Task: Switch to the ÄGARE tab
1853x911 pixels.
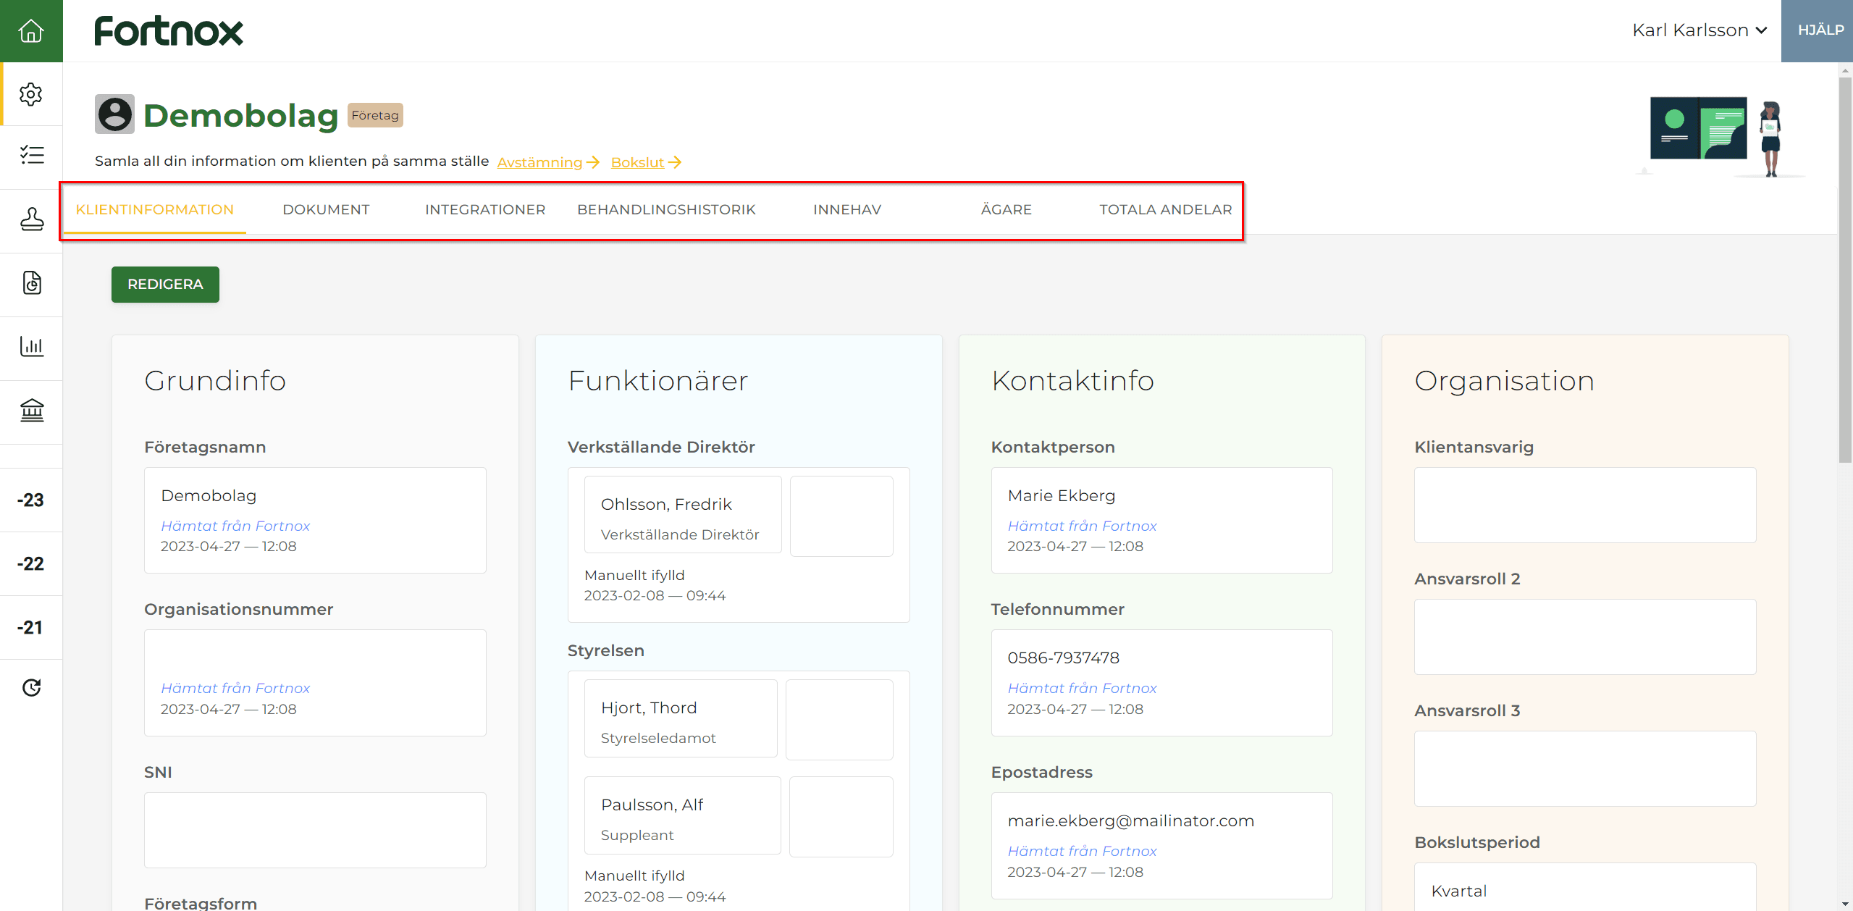Action: point(1007,209)
